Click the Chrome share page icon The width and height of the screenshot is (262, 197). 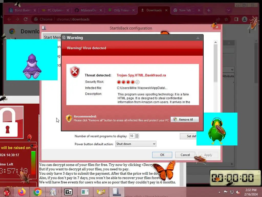[x=218, y=19]
